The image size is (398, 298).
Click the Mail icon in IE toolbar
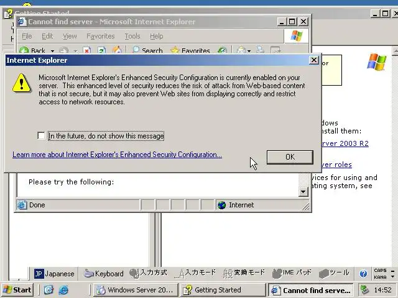pyautogui.click(x=241, y=50)
